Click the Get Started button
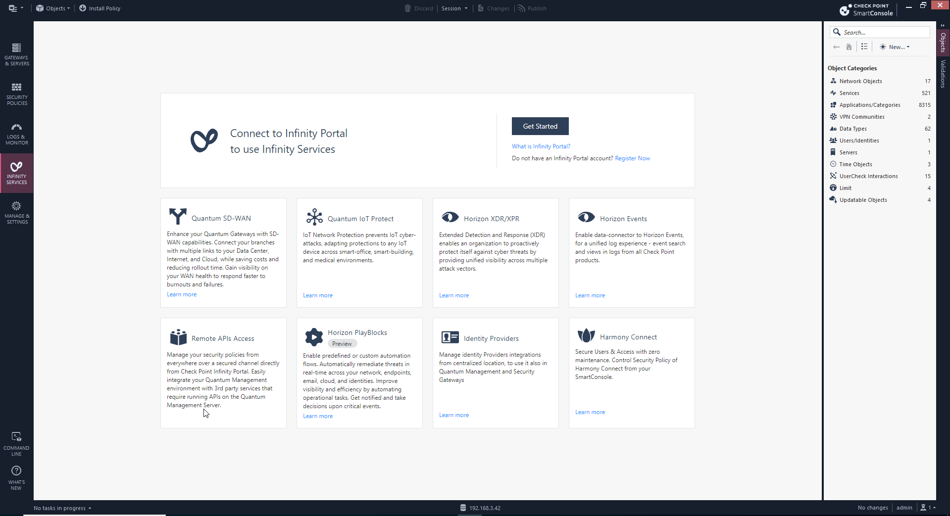 [x=540, y=126]
